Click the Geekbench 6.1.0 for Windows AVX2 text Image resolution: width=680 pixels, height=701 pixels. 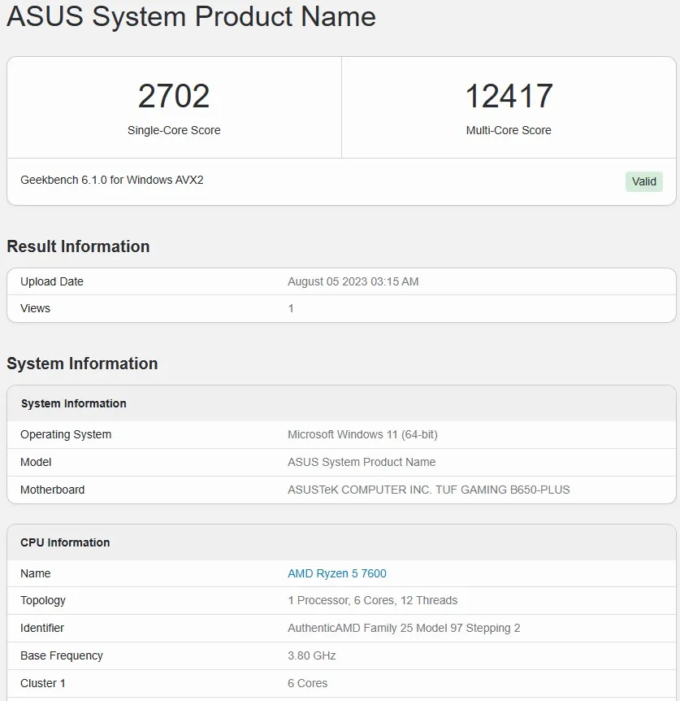[x=112, y=180]
